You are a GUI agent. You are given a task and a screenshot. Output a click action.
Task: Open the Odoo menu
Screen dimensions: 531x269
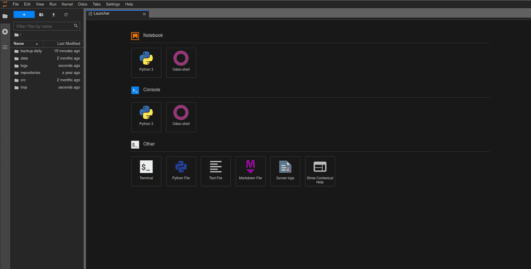pos(83,4)
